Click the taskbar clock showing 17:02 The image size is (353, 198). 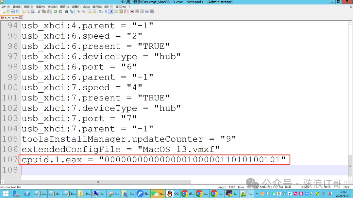point(343,194)
